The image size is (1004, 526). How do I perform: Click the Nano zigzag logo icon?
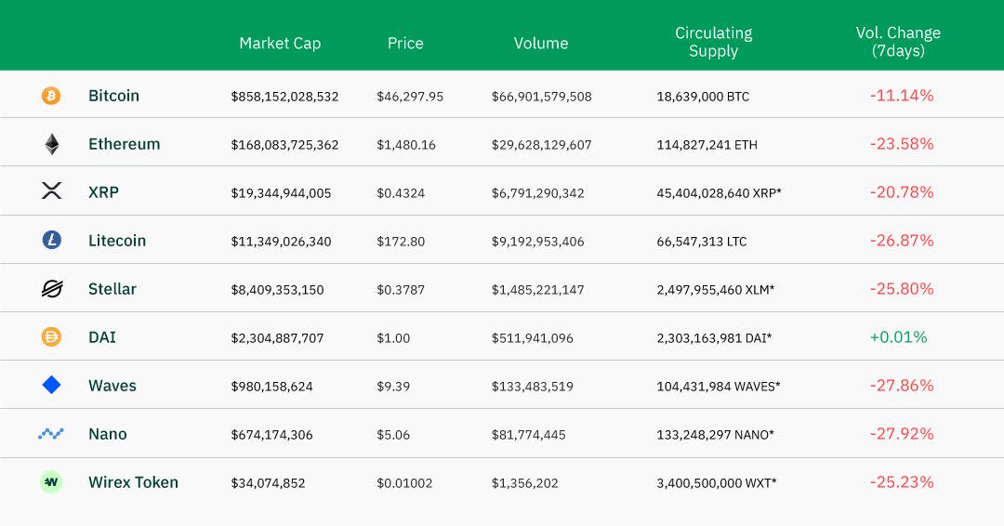click(51, 434)
